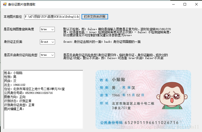Viewport: 202px width, 132px height.
Task: Click the 是否开启身份证风险类型 label
Action: pos(20,55)
